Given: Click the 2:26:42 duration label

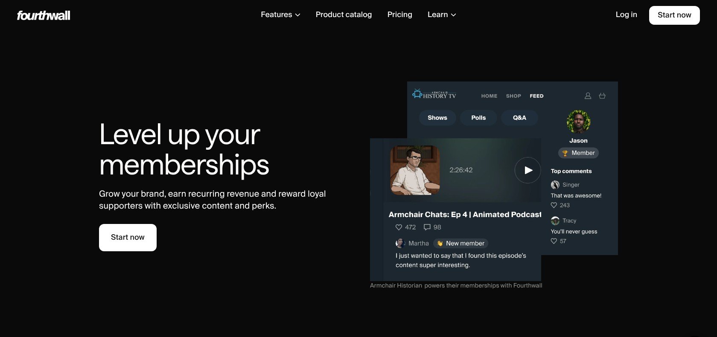Looking at the screenshot, I should [461, 170].
